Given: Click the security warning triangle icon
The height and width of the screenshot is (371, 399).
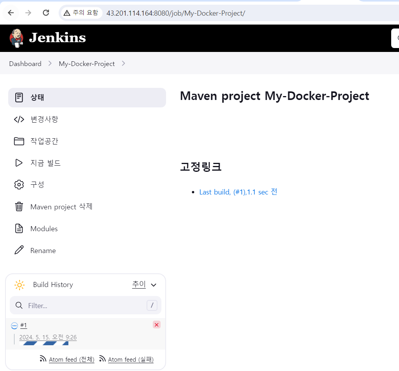Looking at the screenshot, I should pyautogui.click(x=67, y=13).
